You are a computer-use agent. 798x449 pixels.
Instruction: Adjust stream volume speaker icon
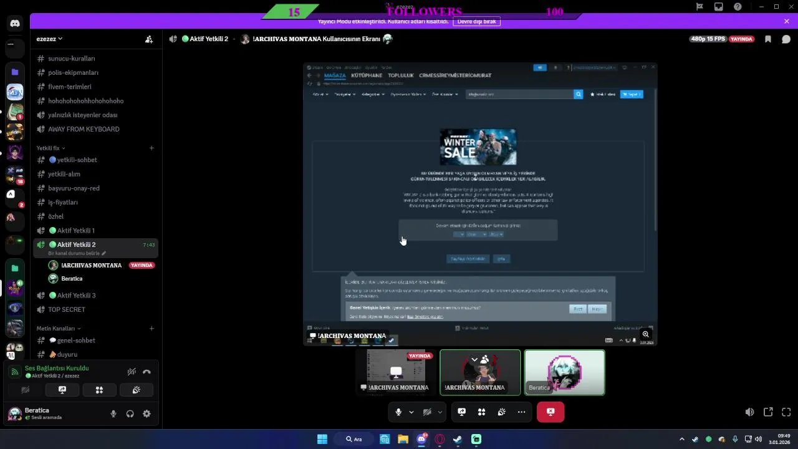pos(750,412)
